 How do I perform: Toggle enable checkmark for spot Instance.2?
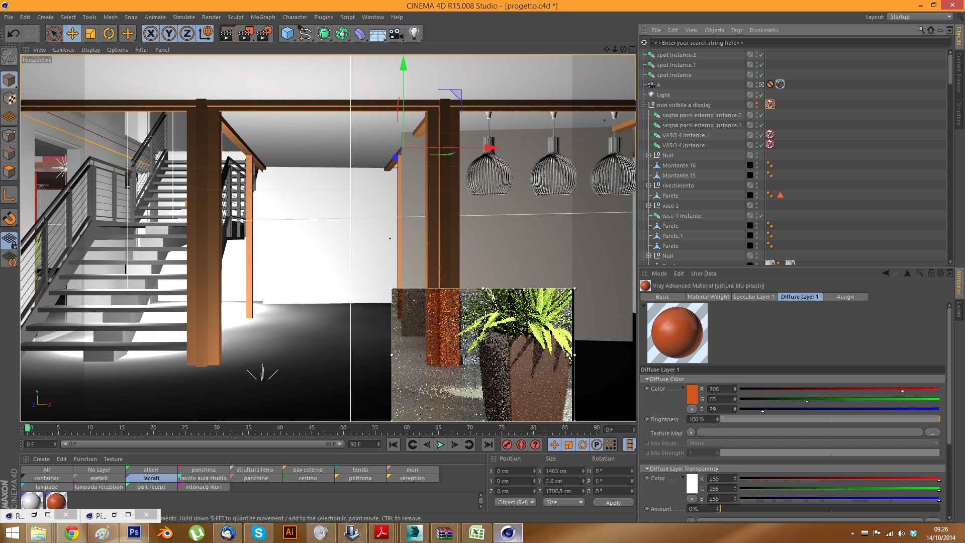click(x=761, y=55)
